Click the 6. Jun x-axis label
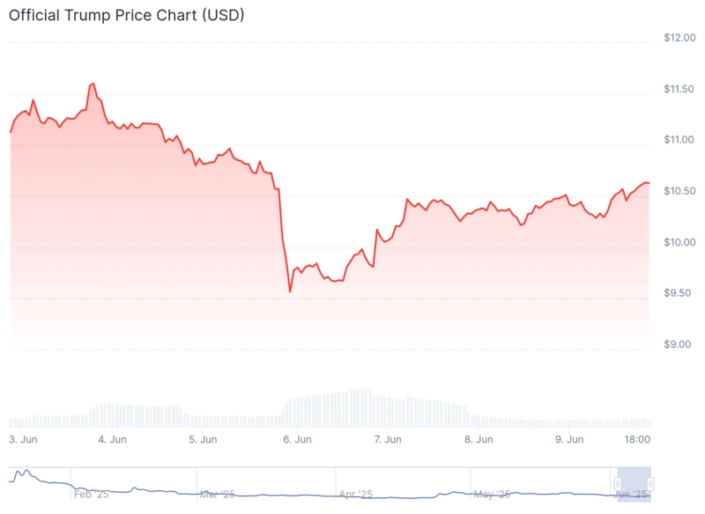 (x=297, y=439)
